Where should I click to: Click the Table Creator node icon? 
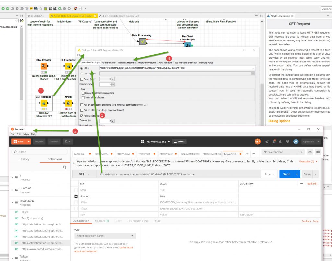(43, 66)
